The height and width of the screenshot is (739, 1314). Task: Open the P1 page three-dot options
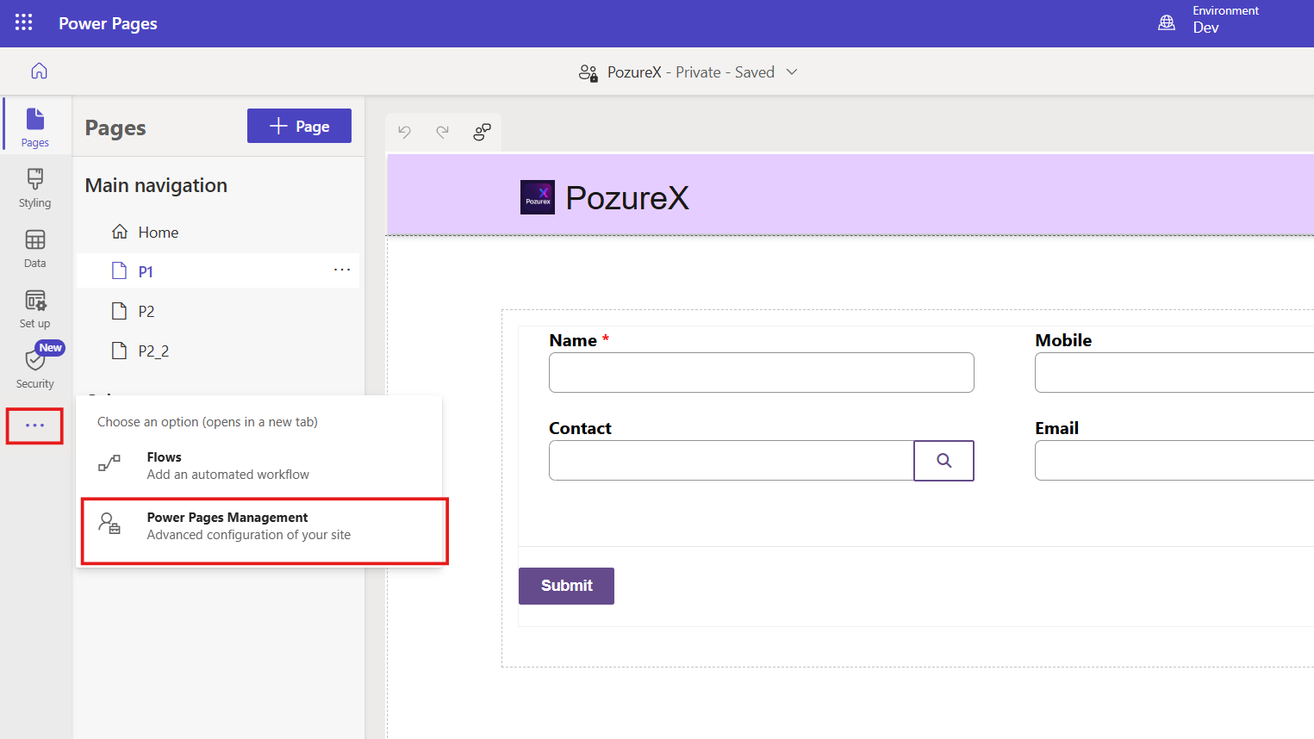point(342,270)
